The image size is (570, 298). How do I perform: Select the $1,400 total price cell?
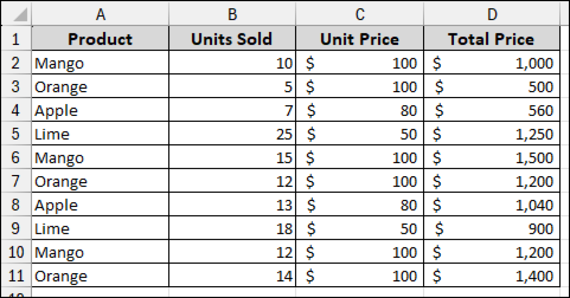click(492, 276)
